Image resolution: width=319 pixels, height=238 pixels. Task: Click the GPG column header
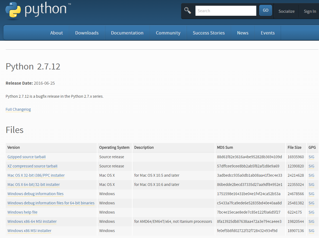click(x=312, y=147)
